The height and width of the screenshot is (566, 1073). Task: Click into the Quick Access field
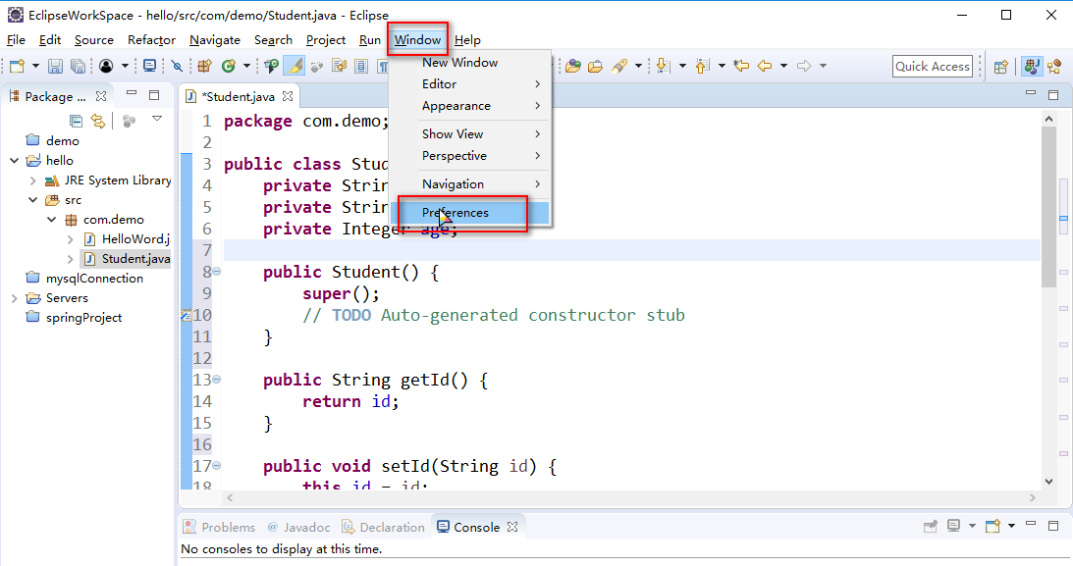coord(933,67)
